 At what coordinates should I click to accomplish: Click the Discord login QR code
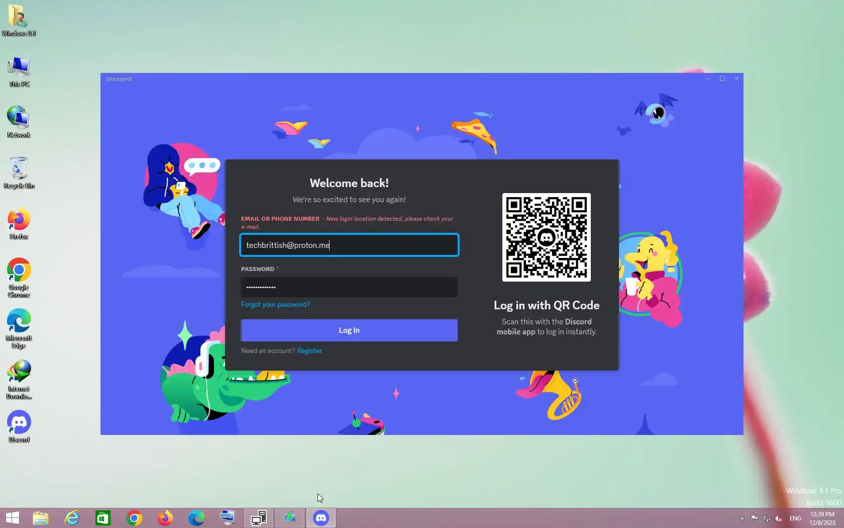coord(547,237)
